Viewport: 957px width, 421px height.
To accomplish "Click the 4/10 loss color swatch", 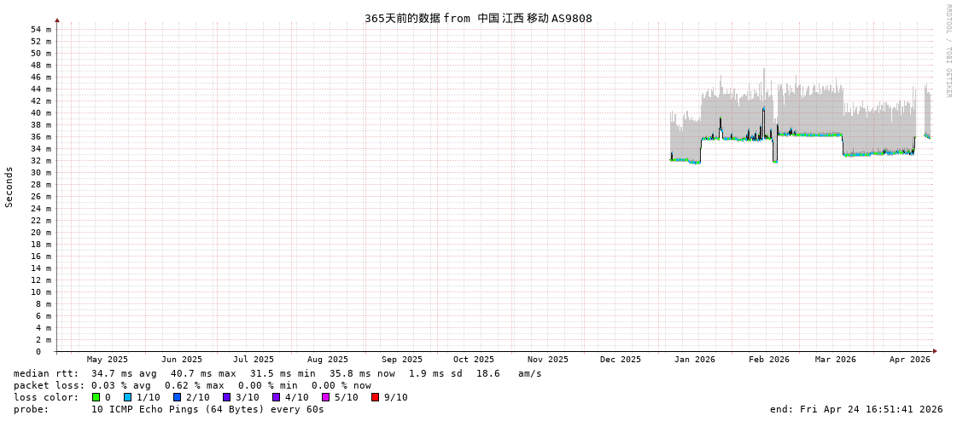I will (276, 397).
